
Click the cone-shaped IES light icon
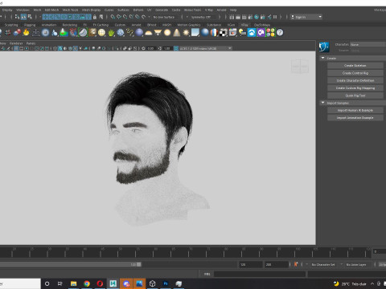(x=177, y=33)
